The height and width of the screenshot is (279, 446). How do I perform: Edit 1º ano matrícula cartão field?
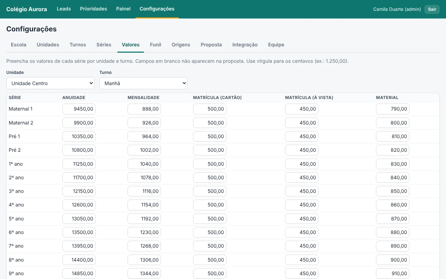point(210,164)
